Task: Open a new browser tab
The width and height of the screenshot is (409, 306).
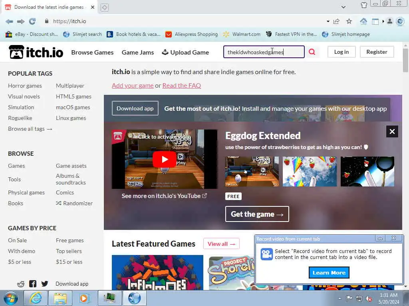Action: click(105, 7)
